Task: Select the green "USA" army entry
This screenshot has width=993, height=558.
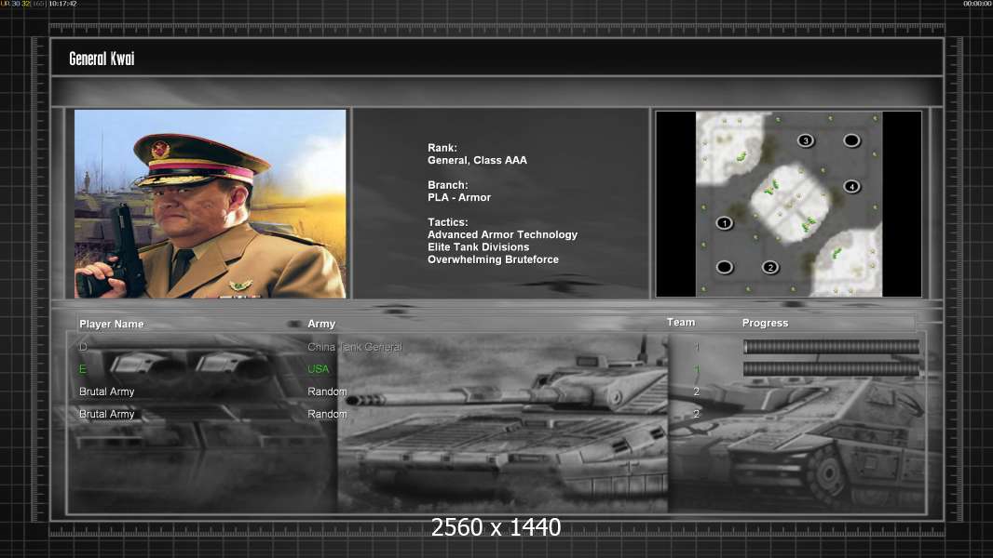Action: click(319, 369)
